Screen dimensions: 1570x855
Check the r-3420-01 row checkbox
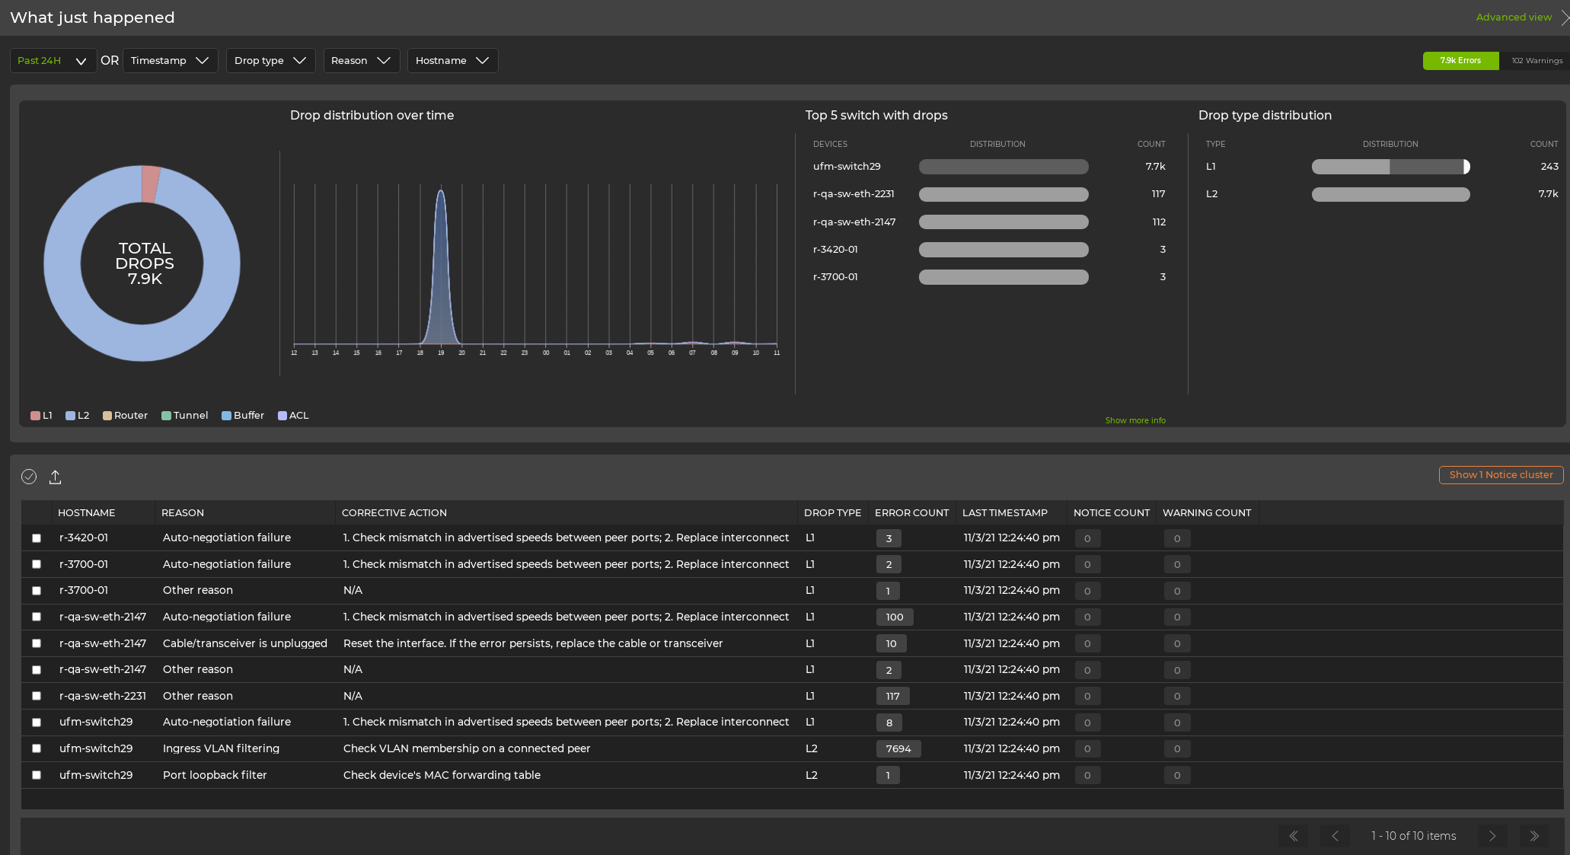[x=37, y=538]
